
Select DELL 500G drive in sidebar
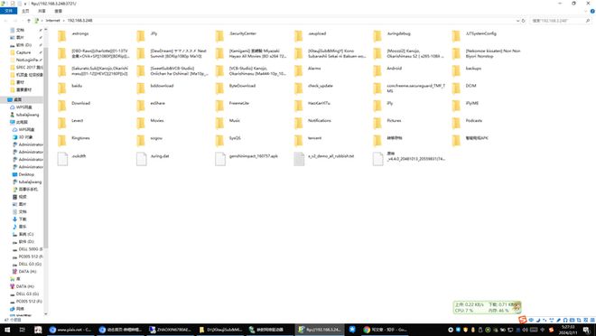coord(27,249)
